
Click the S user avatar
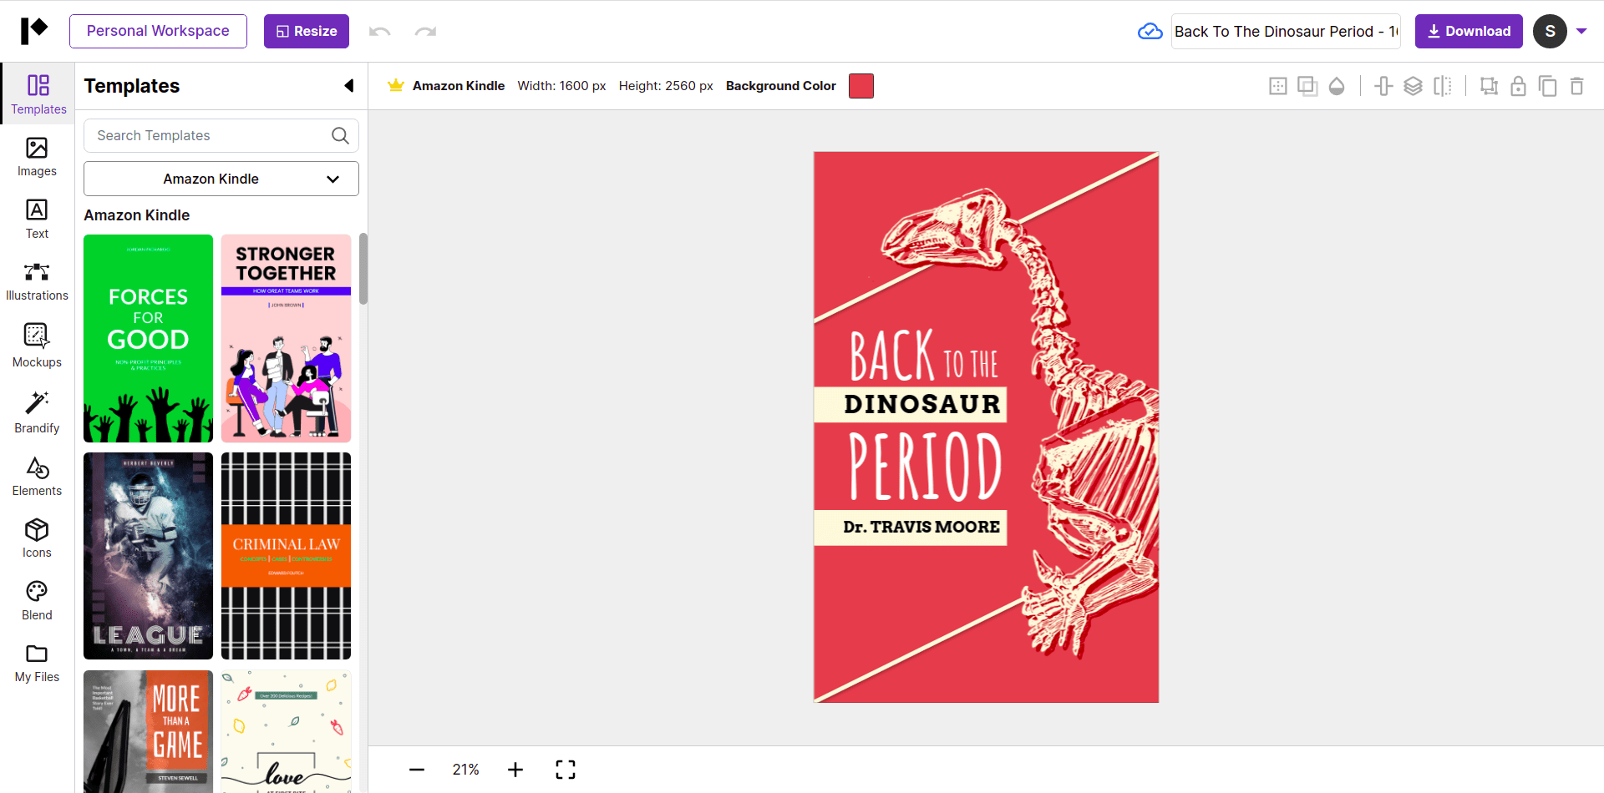(x=1550, y=31)
